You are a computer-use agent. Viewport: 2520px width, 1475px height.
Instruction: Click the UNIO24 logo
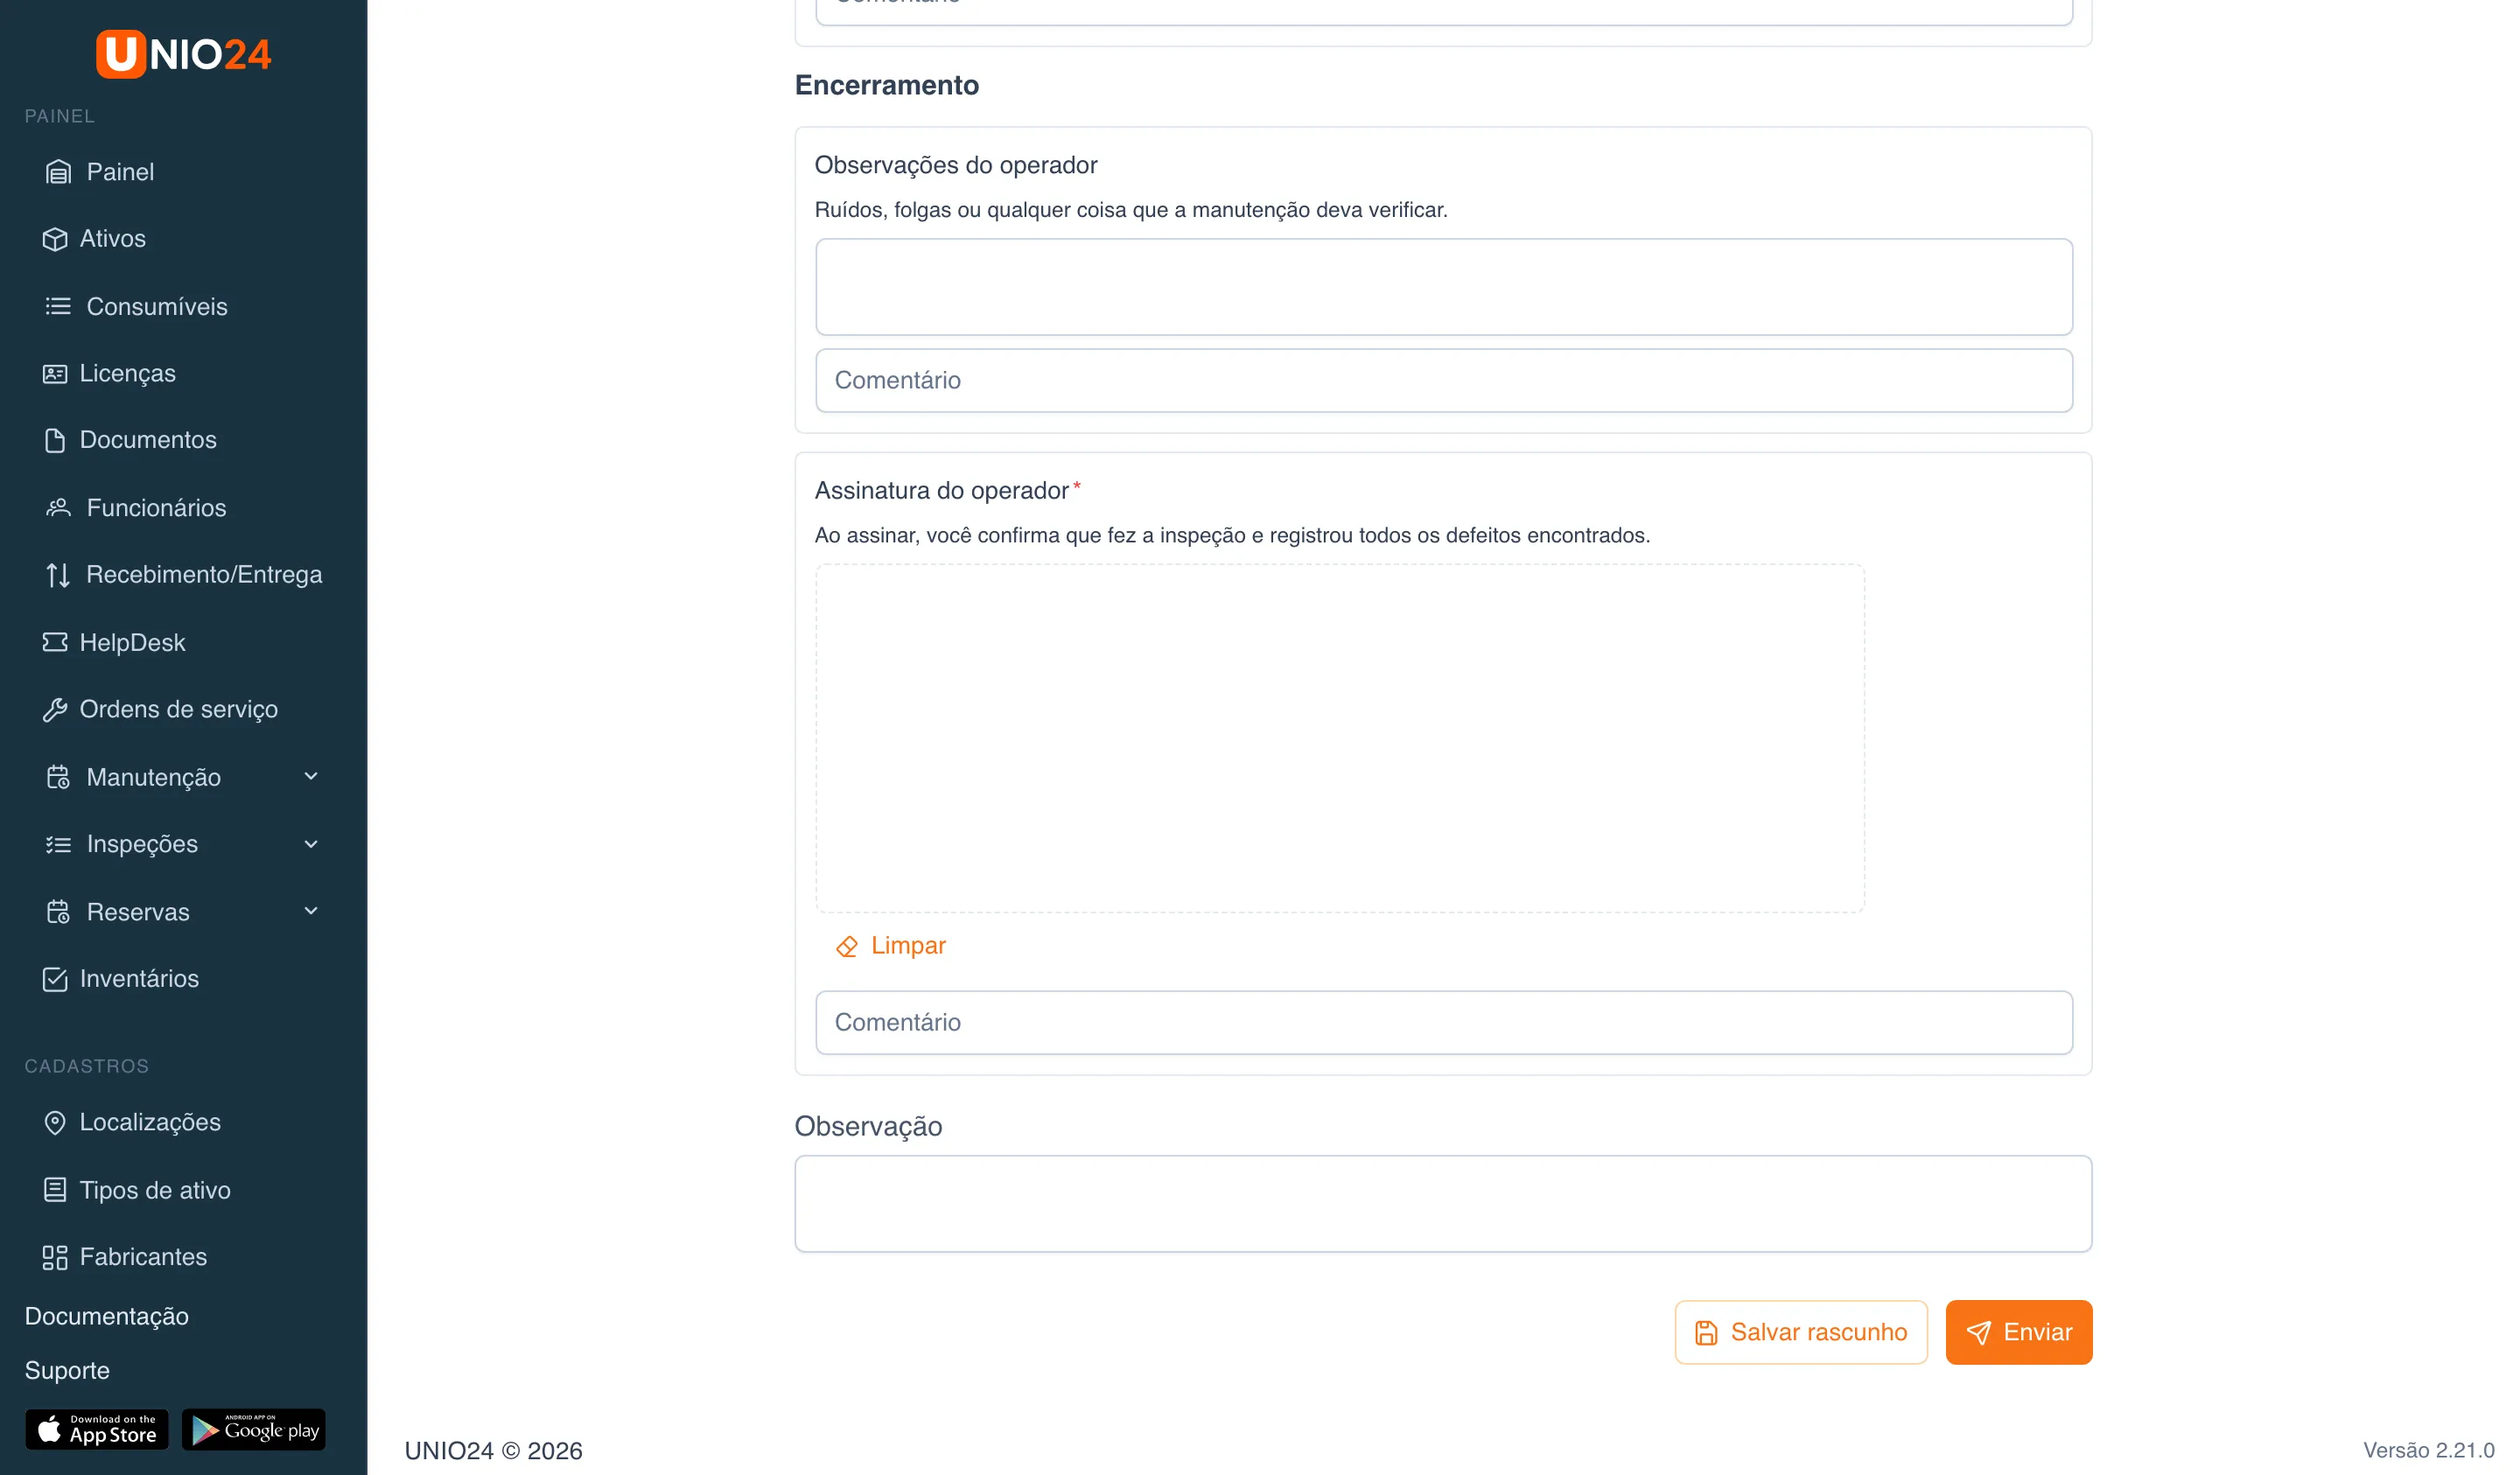[x=183, y=54]
